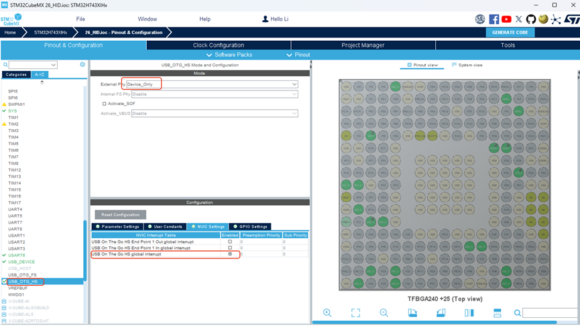Fit the chip to the view
This screenshot has width=580, height=326.
coord(355,313)
